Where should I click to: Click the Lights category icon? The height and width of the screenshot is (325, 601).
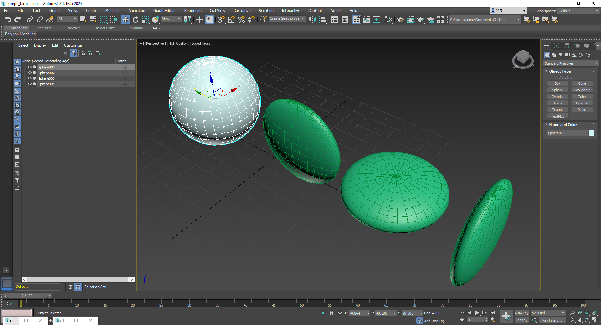pos(561,55)
